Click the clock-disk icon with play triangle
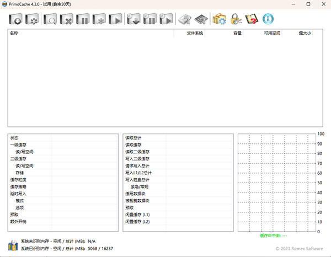The width and height of the screenshot is (331, 257). [x=167, y=19]
